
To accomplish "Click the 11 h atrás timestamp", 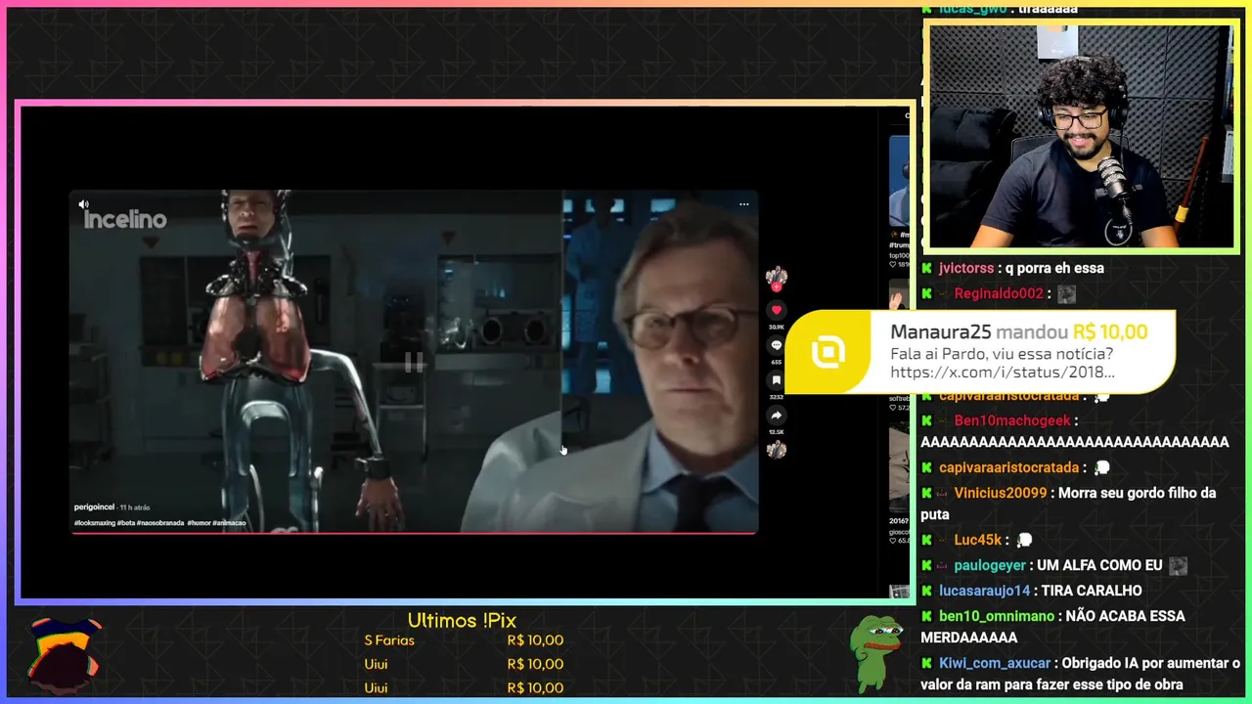I will [x=135, y=506].
